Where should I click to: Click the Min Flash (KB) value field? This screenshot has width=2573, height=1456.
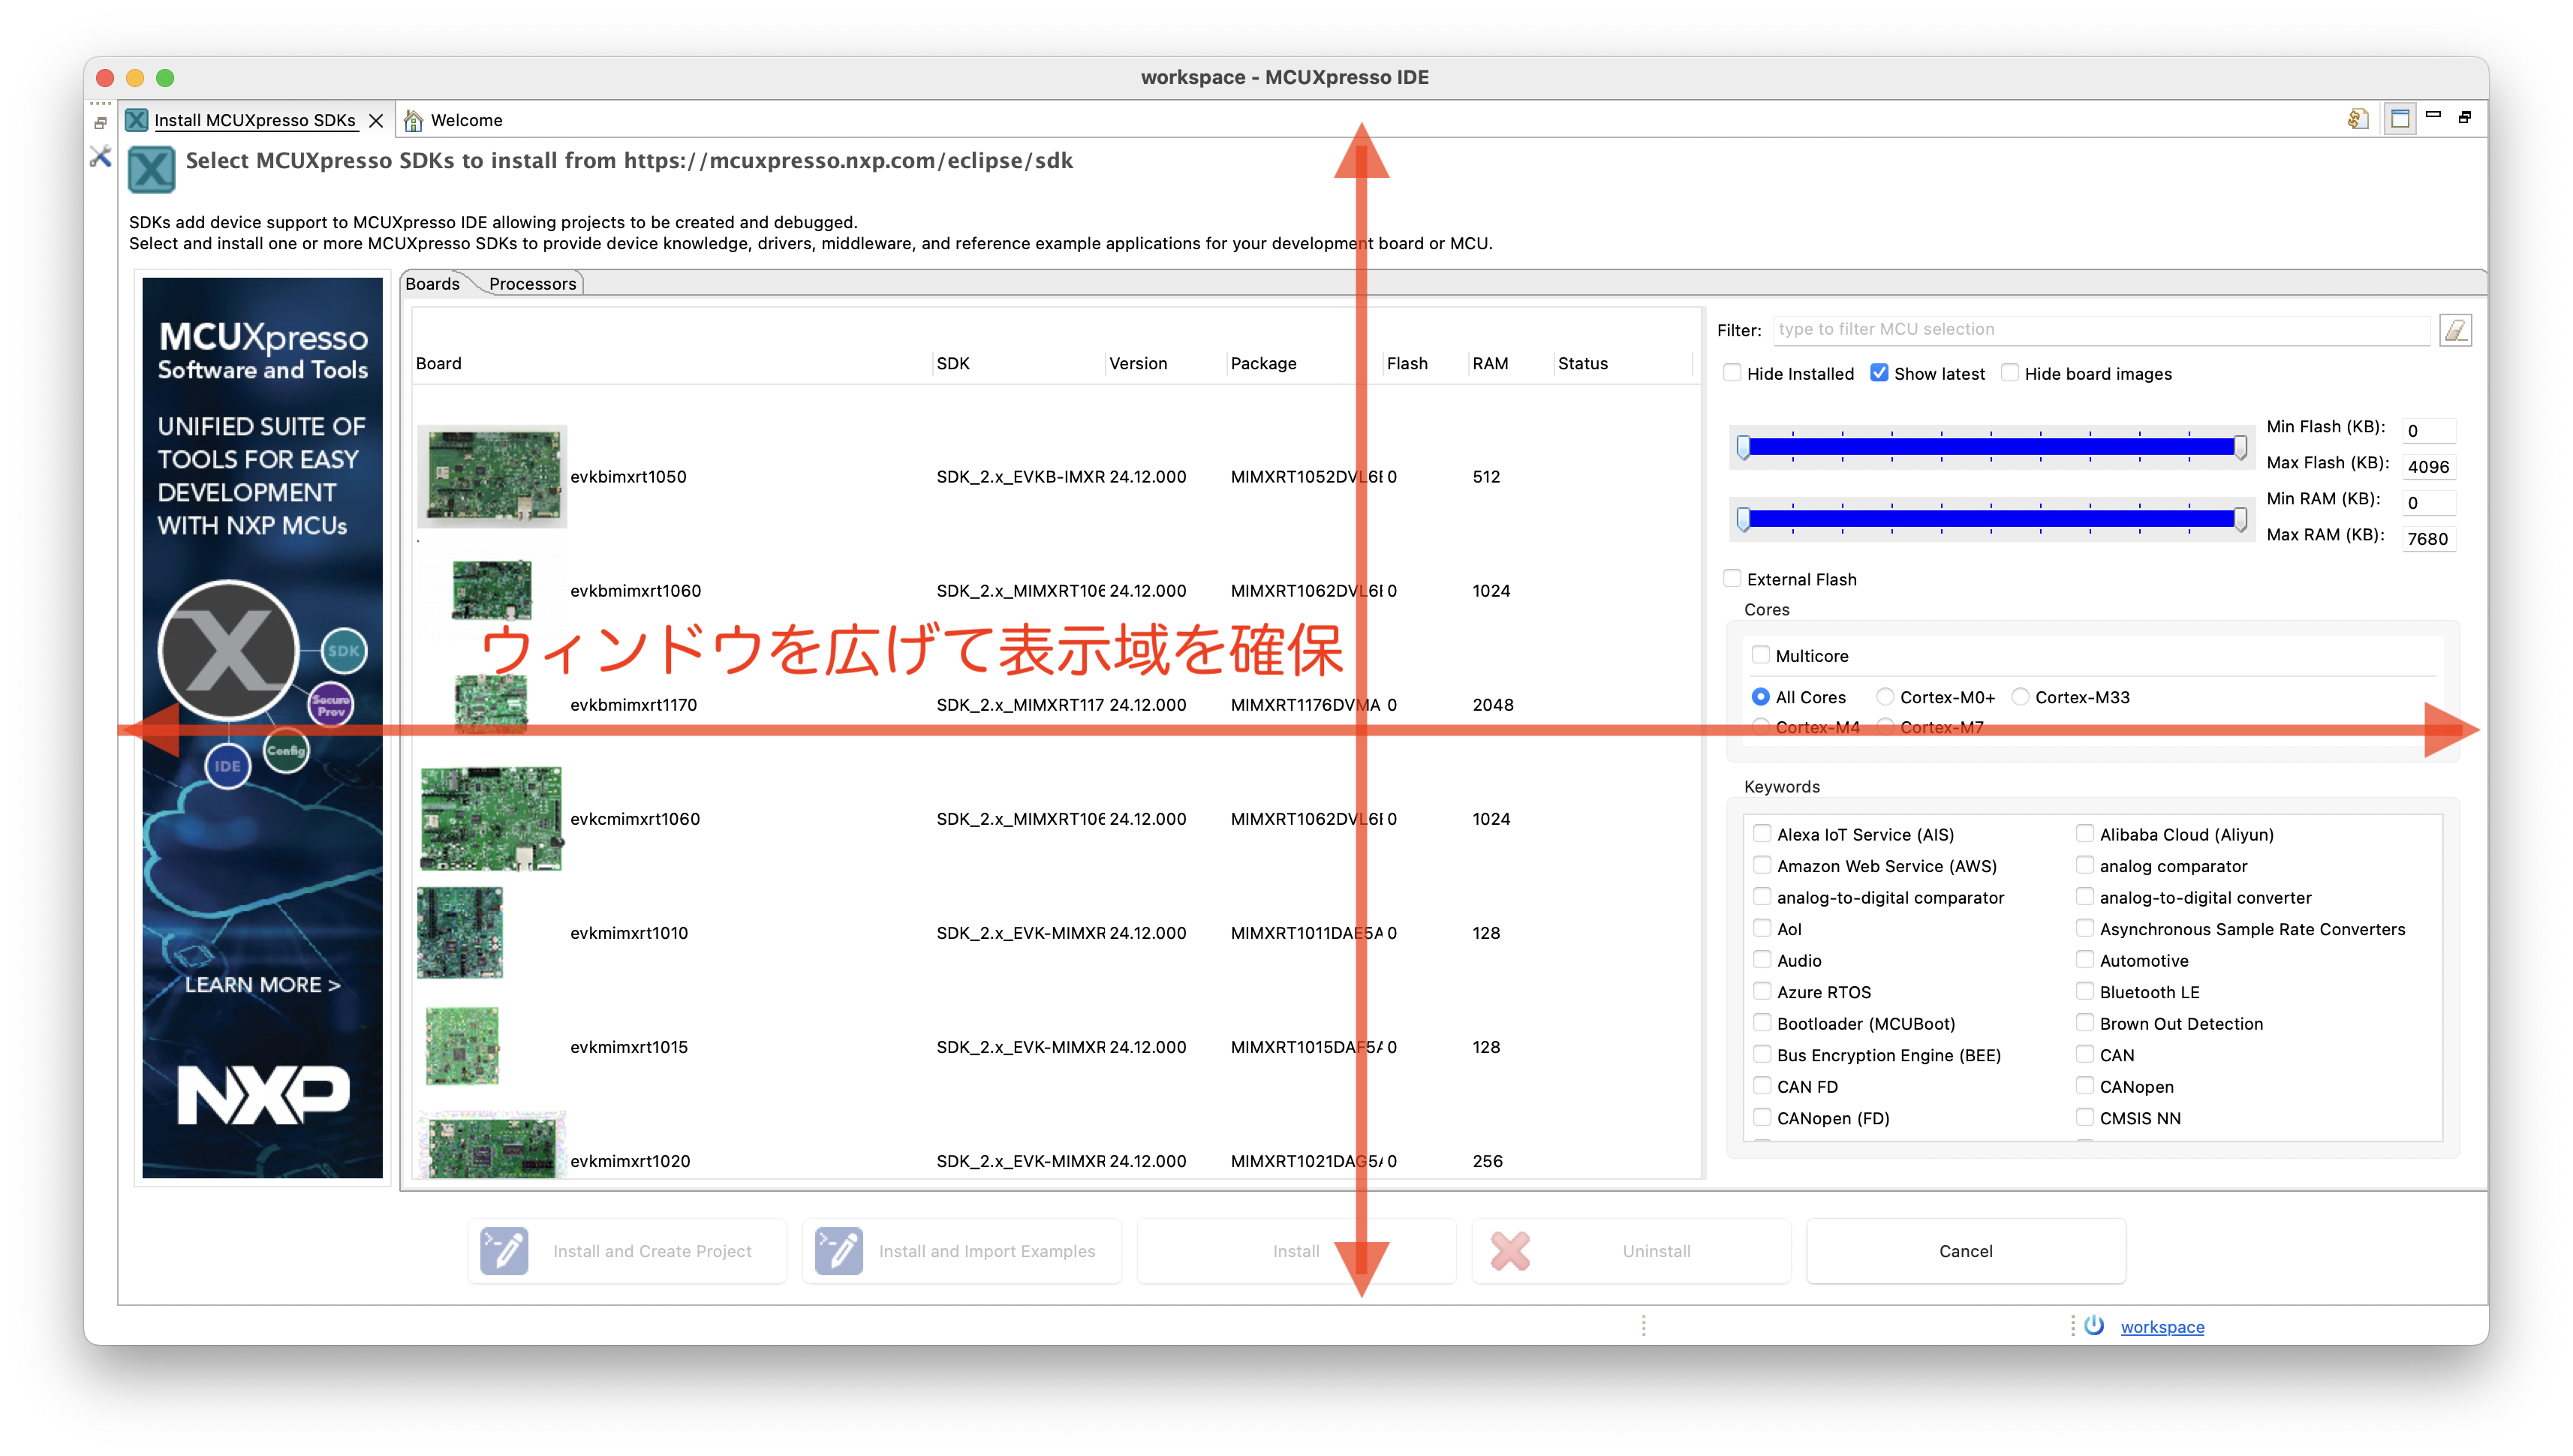2428,431
